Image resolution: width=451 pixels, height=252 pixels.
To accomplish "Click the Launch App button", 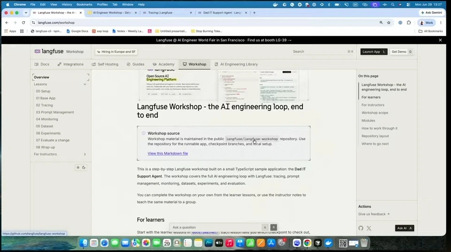I will [x=373, y=52].
